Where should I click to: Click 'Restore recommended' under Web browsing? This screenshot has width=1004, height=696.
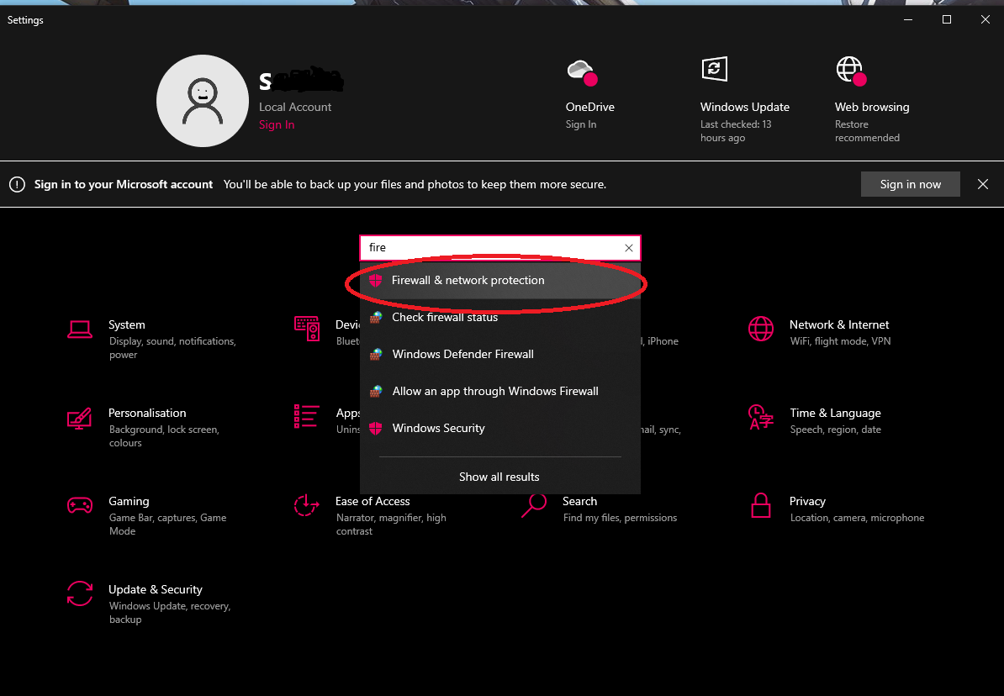(867, 131)
